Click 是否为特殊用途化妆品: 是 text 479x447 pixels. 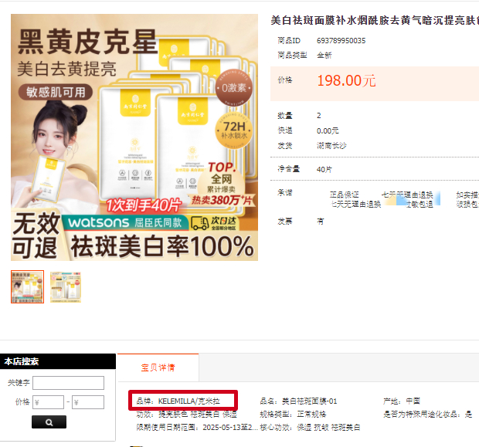[428, 415]
